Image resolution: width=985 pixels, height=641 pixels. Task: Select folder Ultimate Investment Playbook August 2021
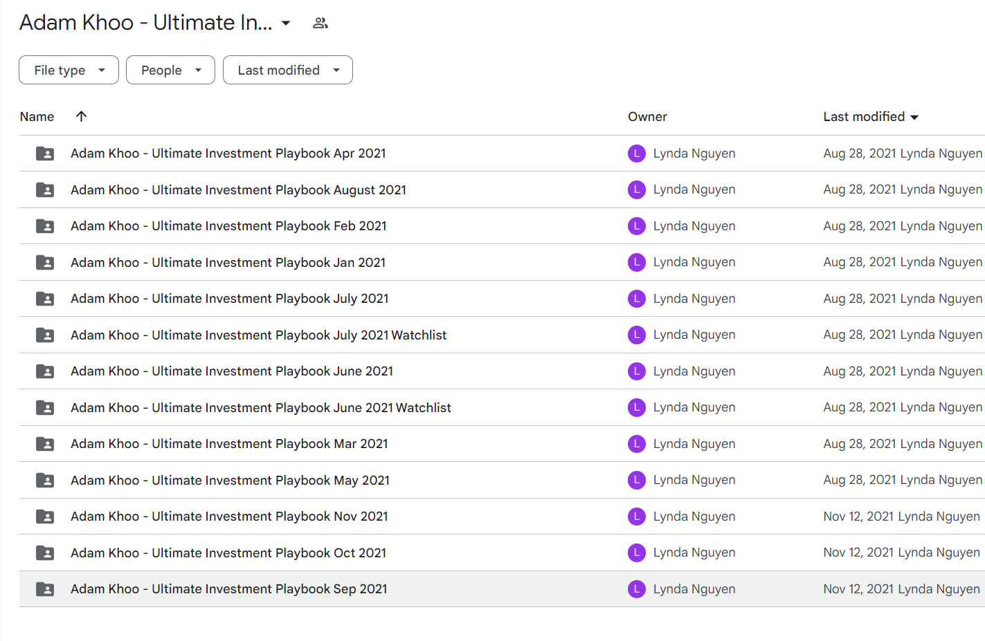click(x=238, y=189)
